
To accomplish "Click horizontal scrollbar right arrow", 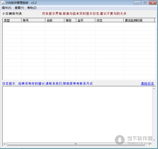I will (150, 144).
